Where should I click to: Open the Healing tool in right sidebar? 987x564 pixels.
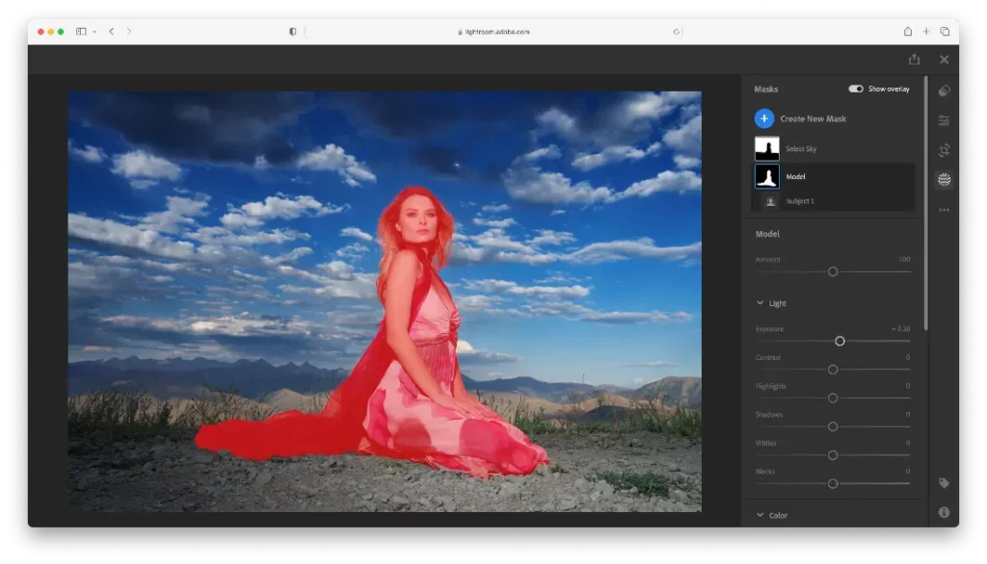pos(944,91)
